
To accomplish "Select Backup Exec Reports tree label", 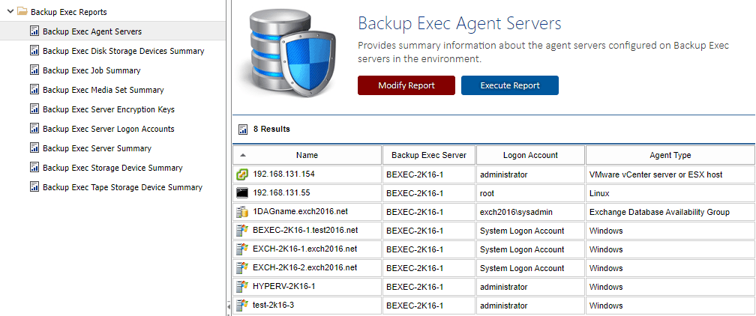I will coord(69,12).
